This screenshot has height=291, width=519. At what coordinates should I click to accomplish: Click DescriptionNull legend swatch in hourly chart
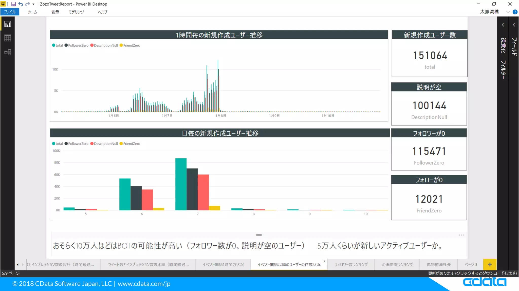click(92, 45)
